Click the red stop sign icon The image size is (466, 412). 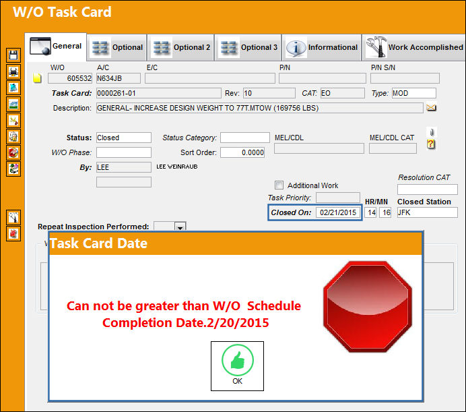point(368,307)
